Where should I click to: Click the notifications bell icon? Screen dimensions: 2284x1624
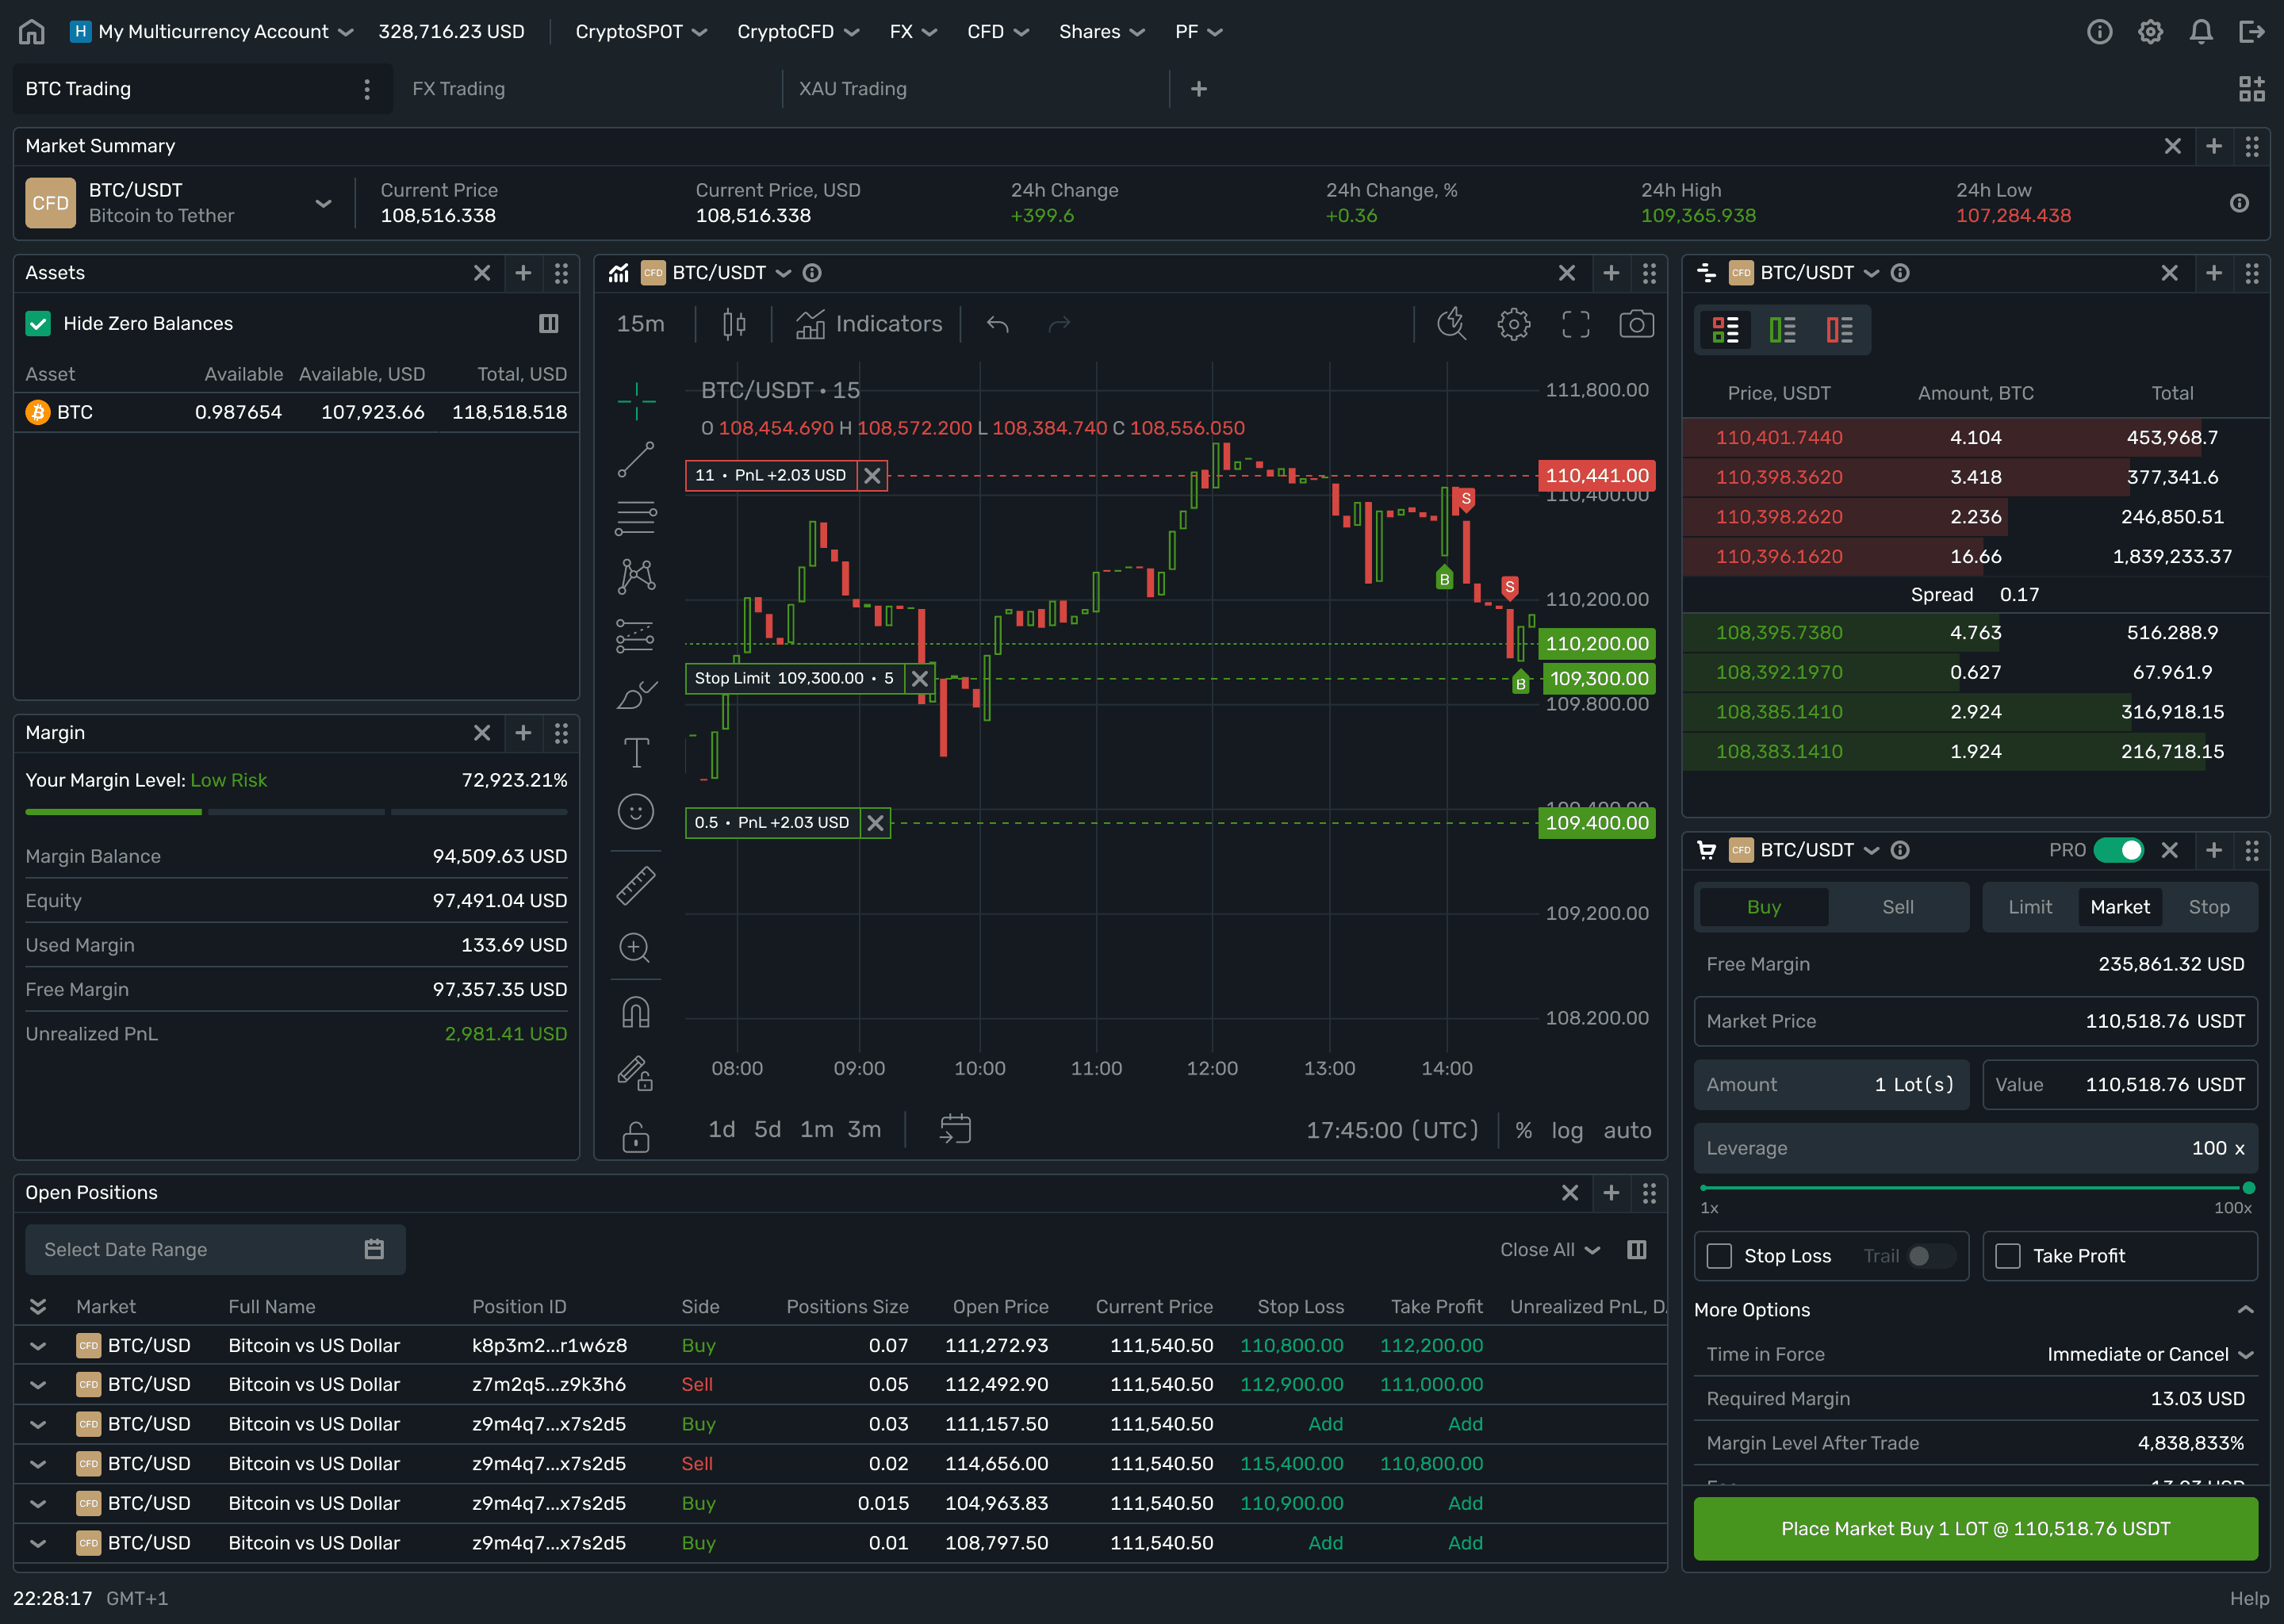coord(2200,32)
